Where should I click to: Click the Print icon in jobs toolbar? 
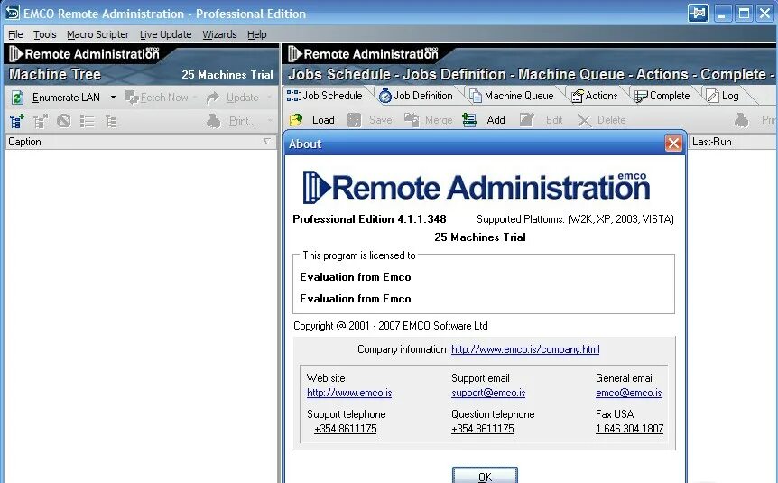click(742, 120)
